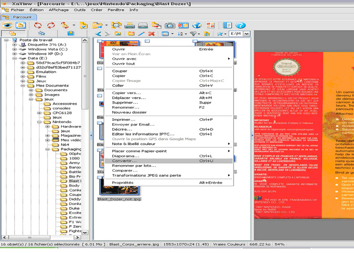This screenshot has height=253, width=354.
Task: Select Propriétés in context menu
Action: (168, 183)
